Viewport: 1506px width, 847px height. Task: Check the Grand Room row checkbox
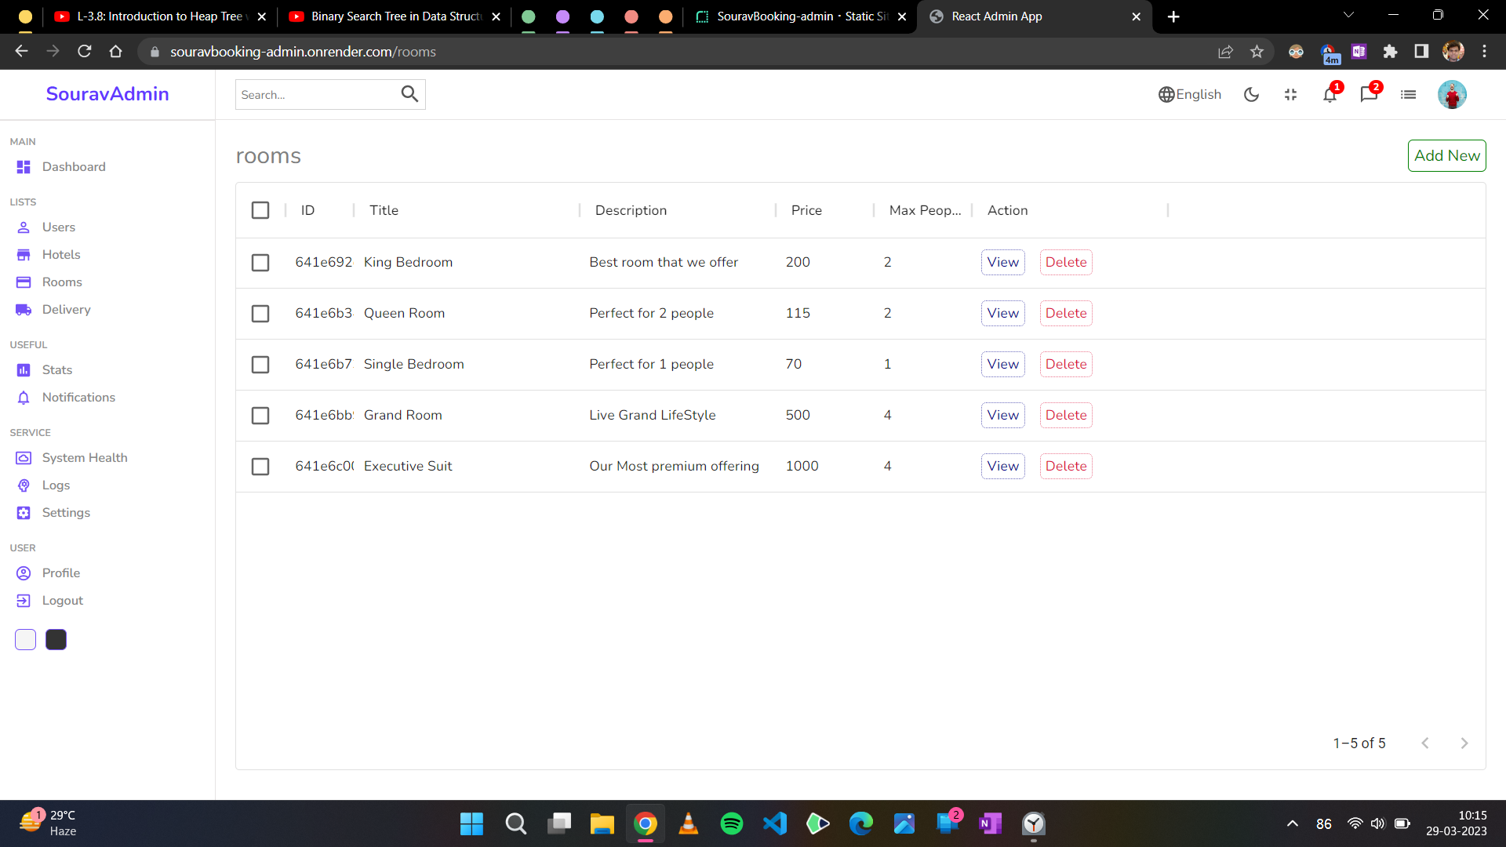[x=260, y=416]
